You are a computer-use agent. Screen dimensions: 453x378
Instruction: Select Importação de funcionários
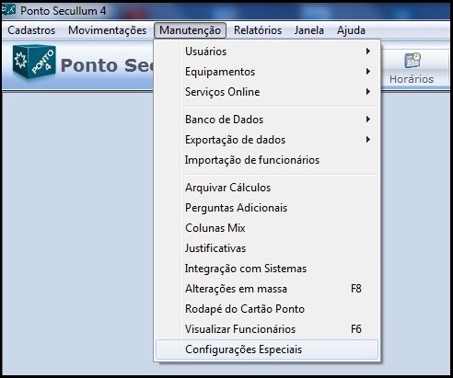(x=267, y=160)
